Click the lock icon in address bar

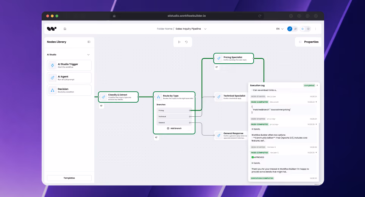114,16
